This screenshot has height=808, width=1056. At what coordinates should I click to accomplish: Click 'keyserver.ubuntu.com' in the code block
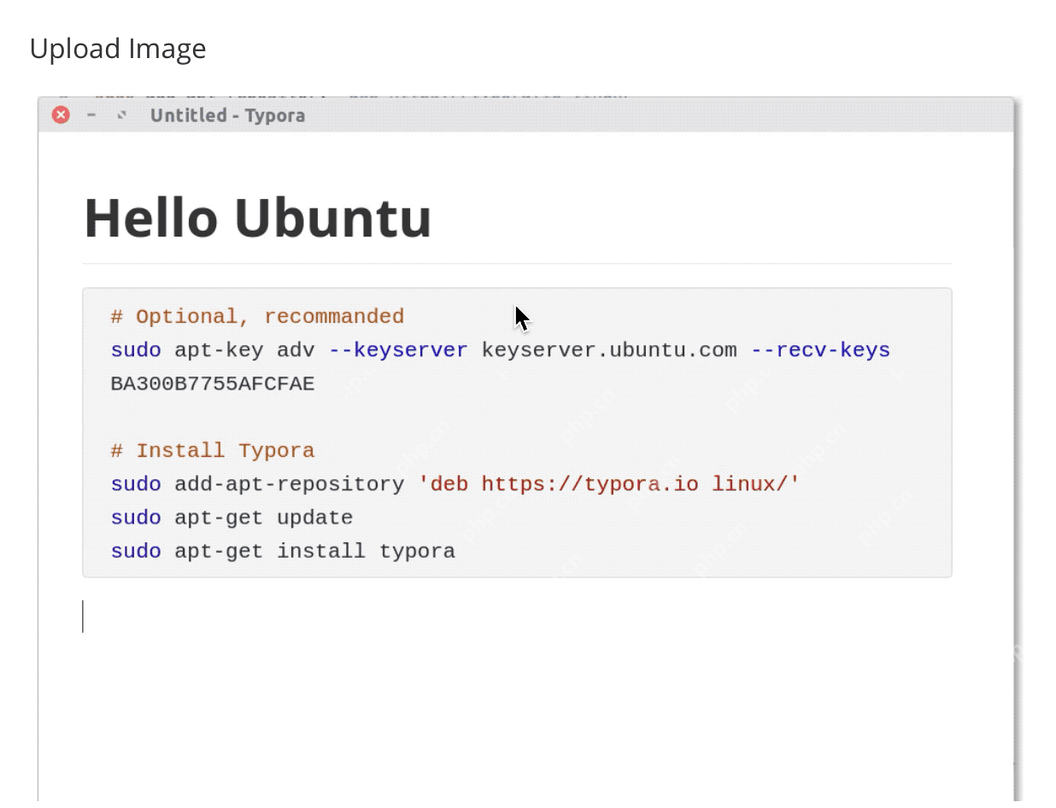(x=609, y=350)
